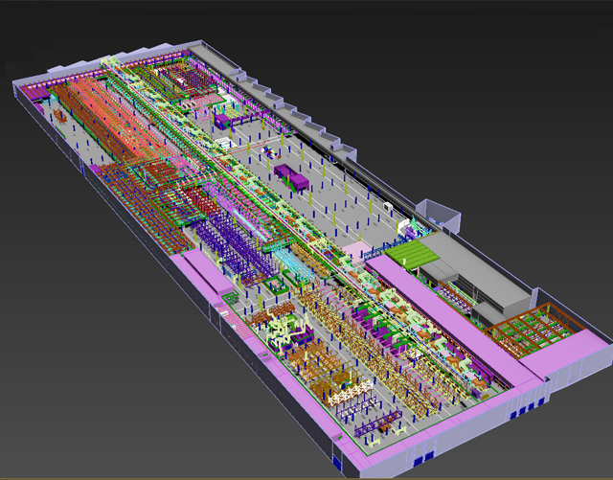
Task: Click the small purple machine near the top wall
Action: pyautogui.click(x=223, y=122)
